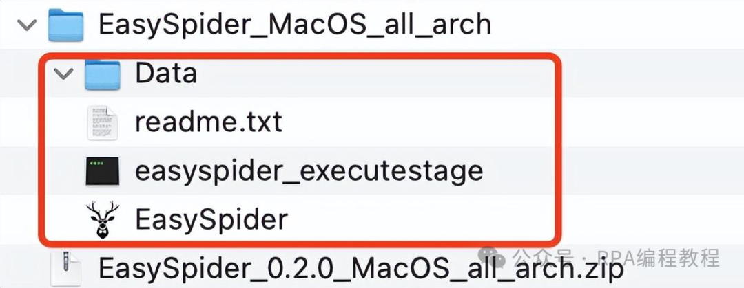
Task: Click the empty space in the readme.txt row
Action: click(417, 122)
